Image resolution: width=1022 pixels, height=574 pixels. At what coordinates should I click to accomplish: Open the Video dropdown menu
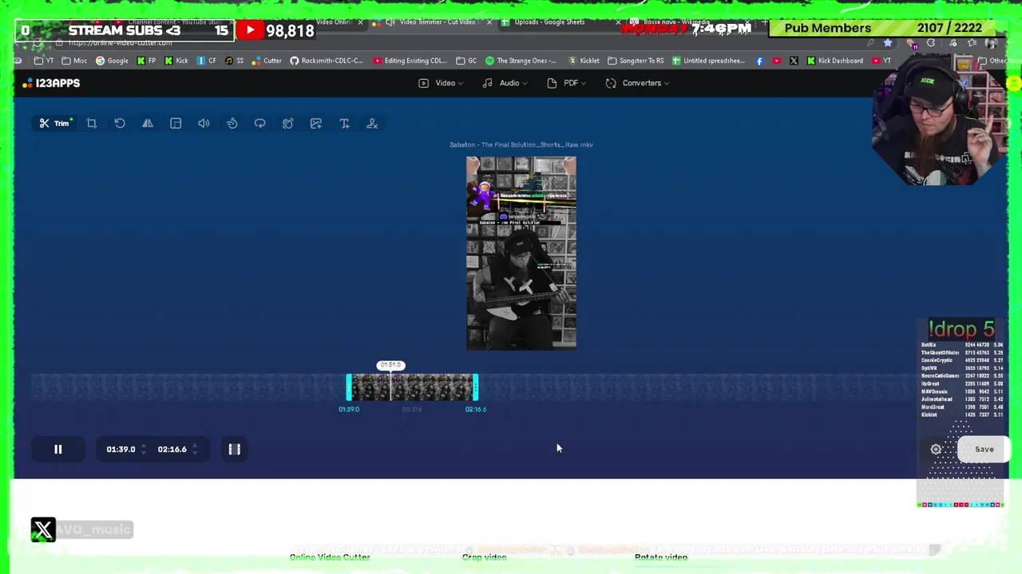point(441,83)
